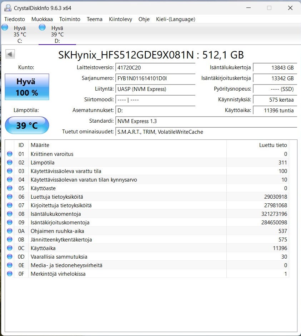Click the 39 °C temperature button
This screenshot has height=336, width=301.
point(27,125)
